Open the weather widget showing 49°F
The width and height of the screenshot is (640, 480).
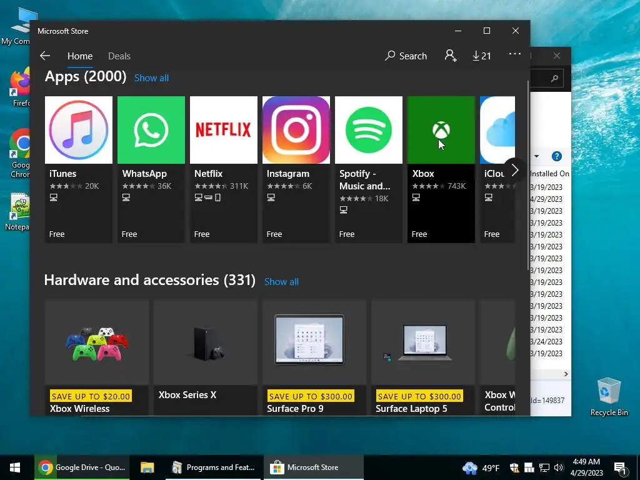[x=481, y=467]
